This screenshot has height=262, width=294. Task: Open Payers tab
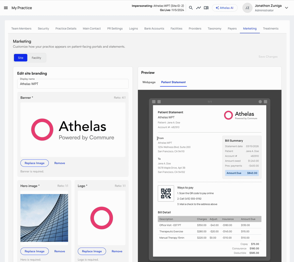(x=232, y=28)
